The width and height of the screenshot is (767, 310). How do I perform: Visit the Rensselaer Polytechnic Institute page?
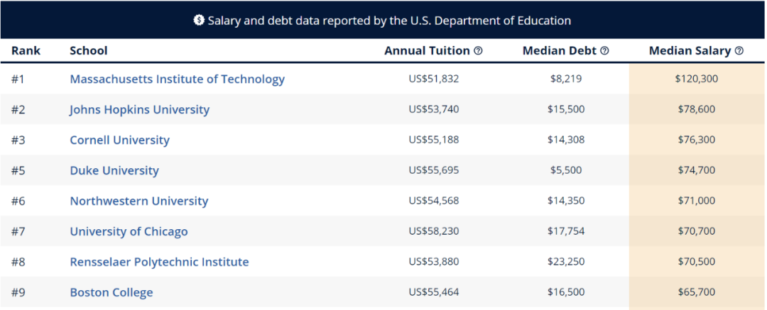pos(159,262)
